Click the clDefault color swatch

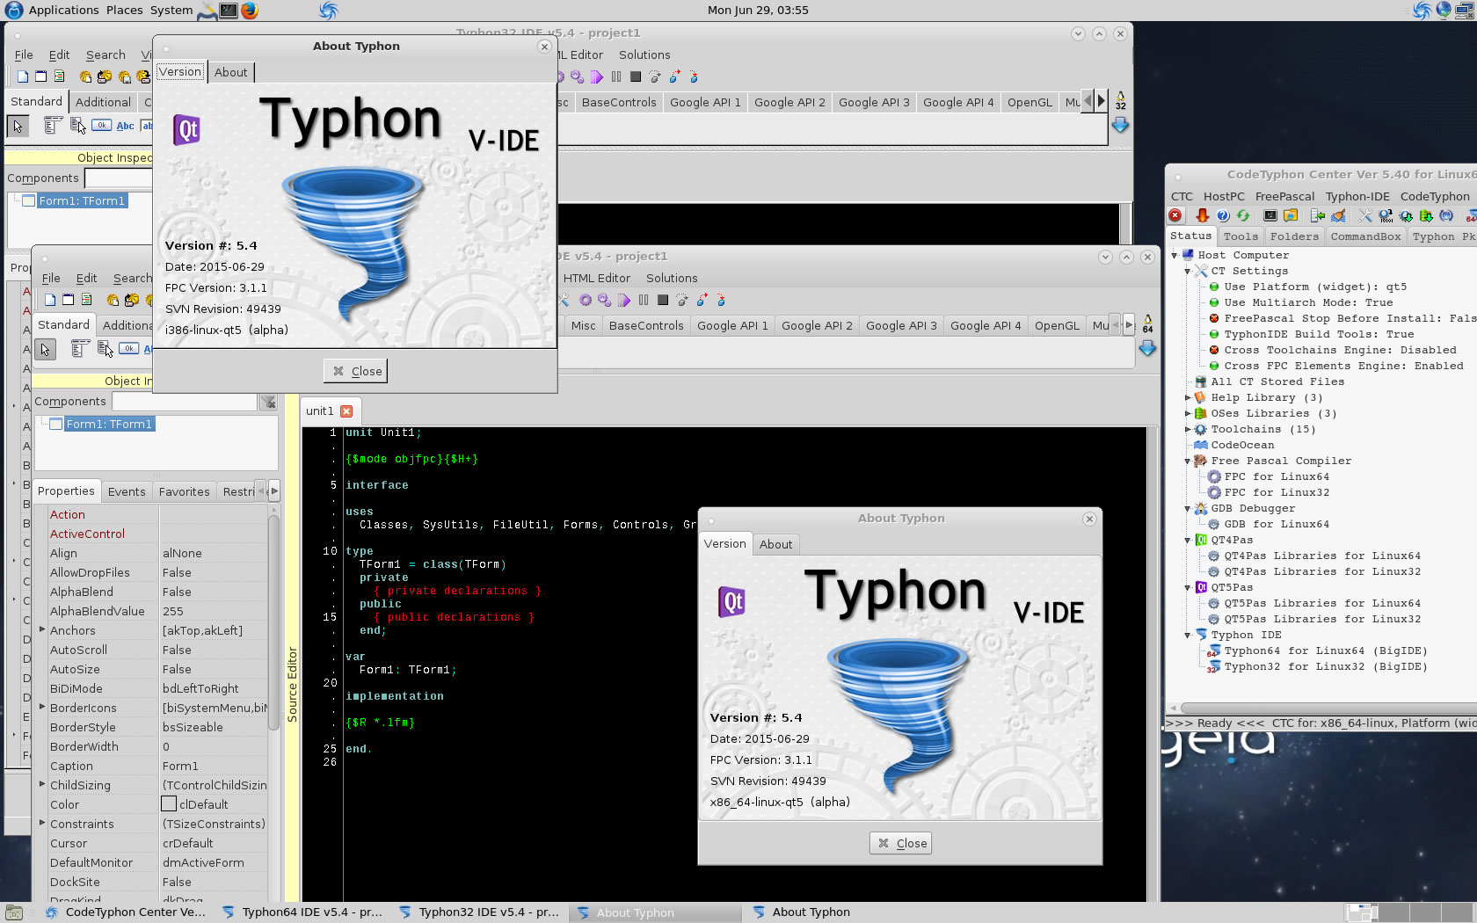(x=169, y=803)
